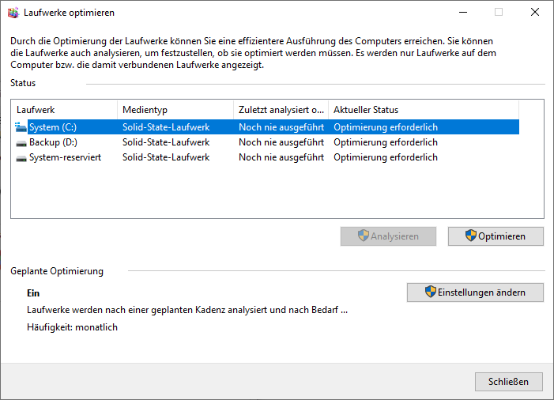
Task: Click 'Optimierung erforderlich' in System (C:) row
Action: (386, 127)
